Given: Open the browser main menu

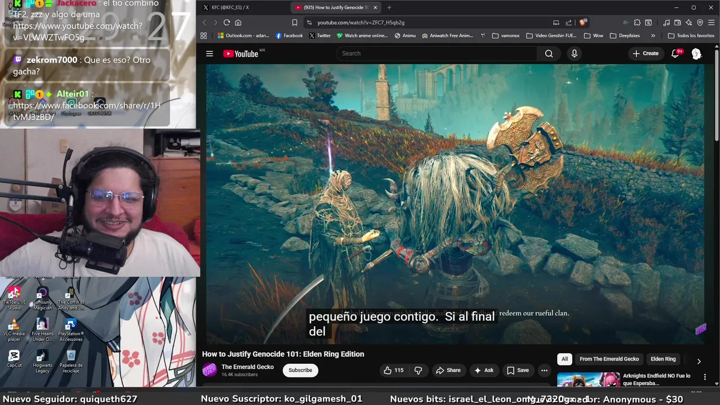Looking at the screenshot, I should [711, 22].
